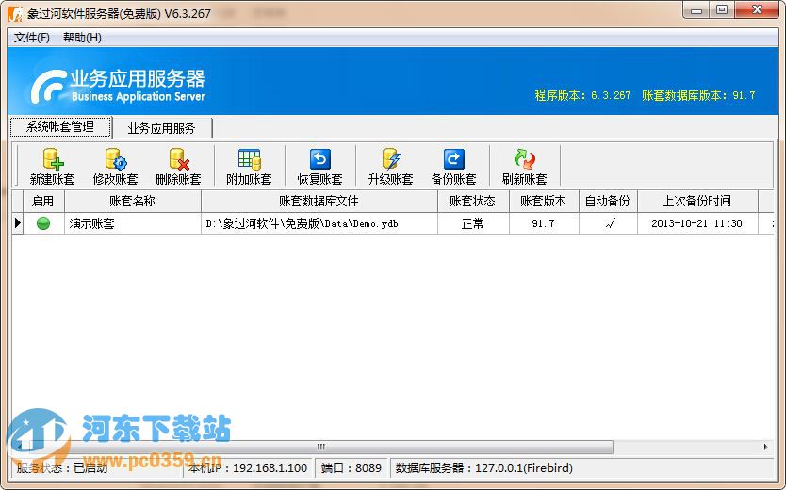
Task: Open the 文件(F) menu
Action: 32,38
